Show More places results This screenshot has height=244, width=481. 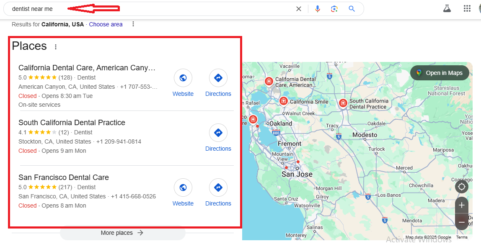[x=122, y=233]
